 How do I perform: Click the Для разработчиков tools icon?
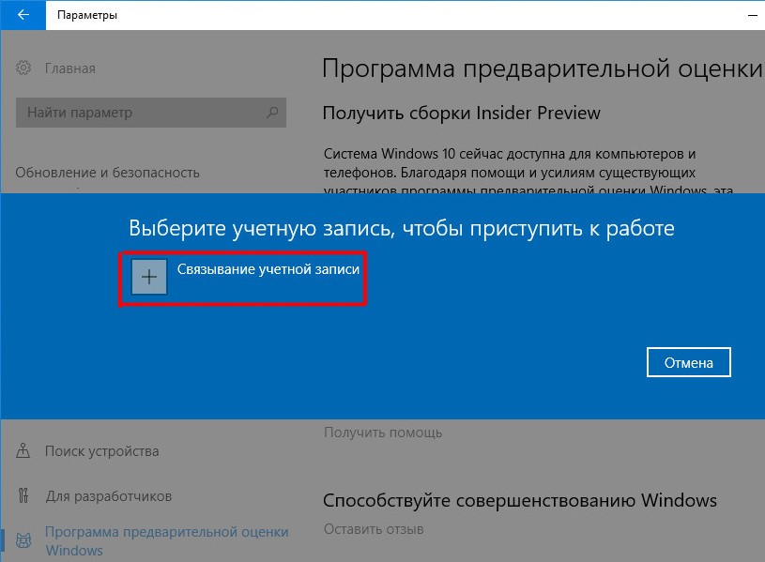coord(23,495)
